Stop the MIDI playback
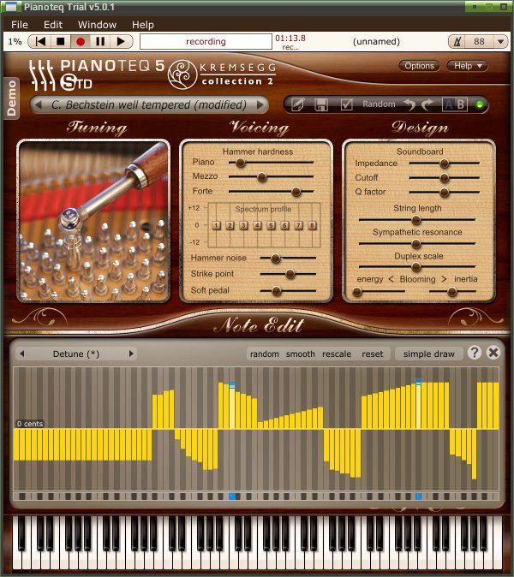The image size is (514, 577). pos(60,42)
